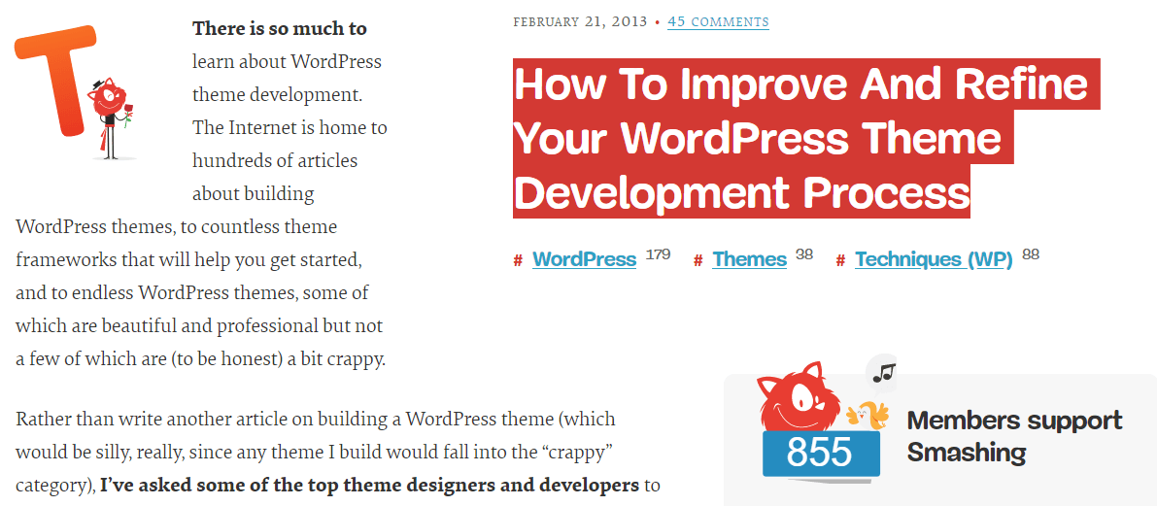This screenshot has width=1157, height=506.
Task: Go to the Themes tag page
Action: (749, 259)
